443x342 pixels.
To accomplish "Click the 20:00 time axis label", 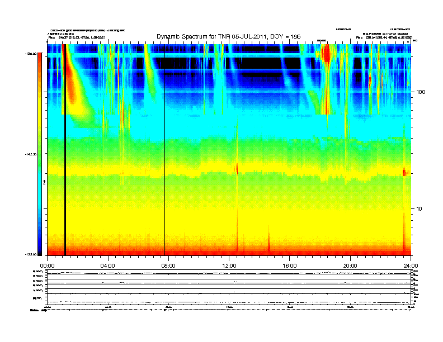I will 350,266.
